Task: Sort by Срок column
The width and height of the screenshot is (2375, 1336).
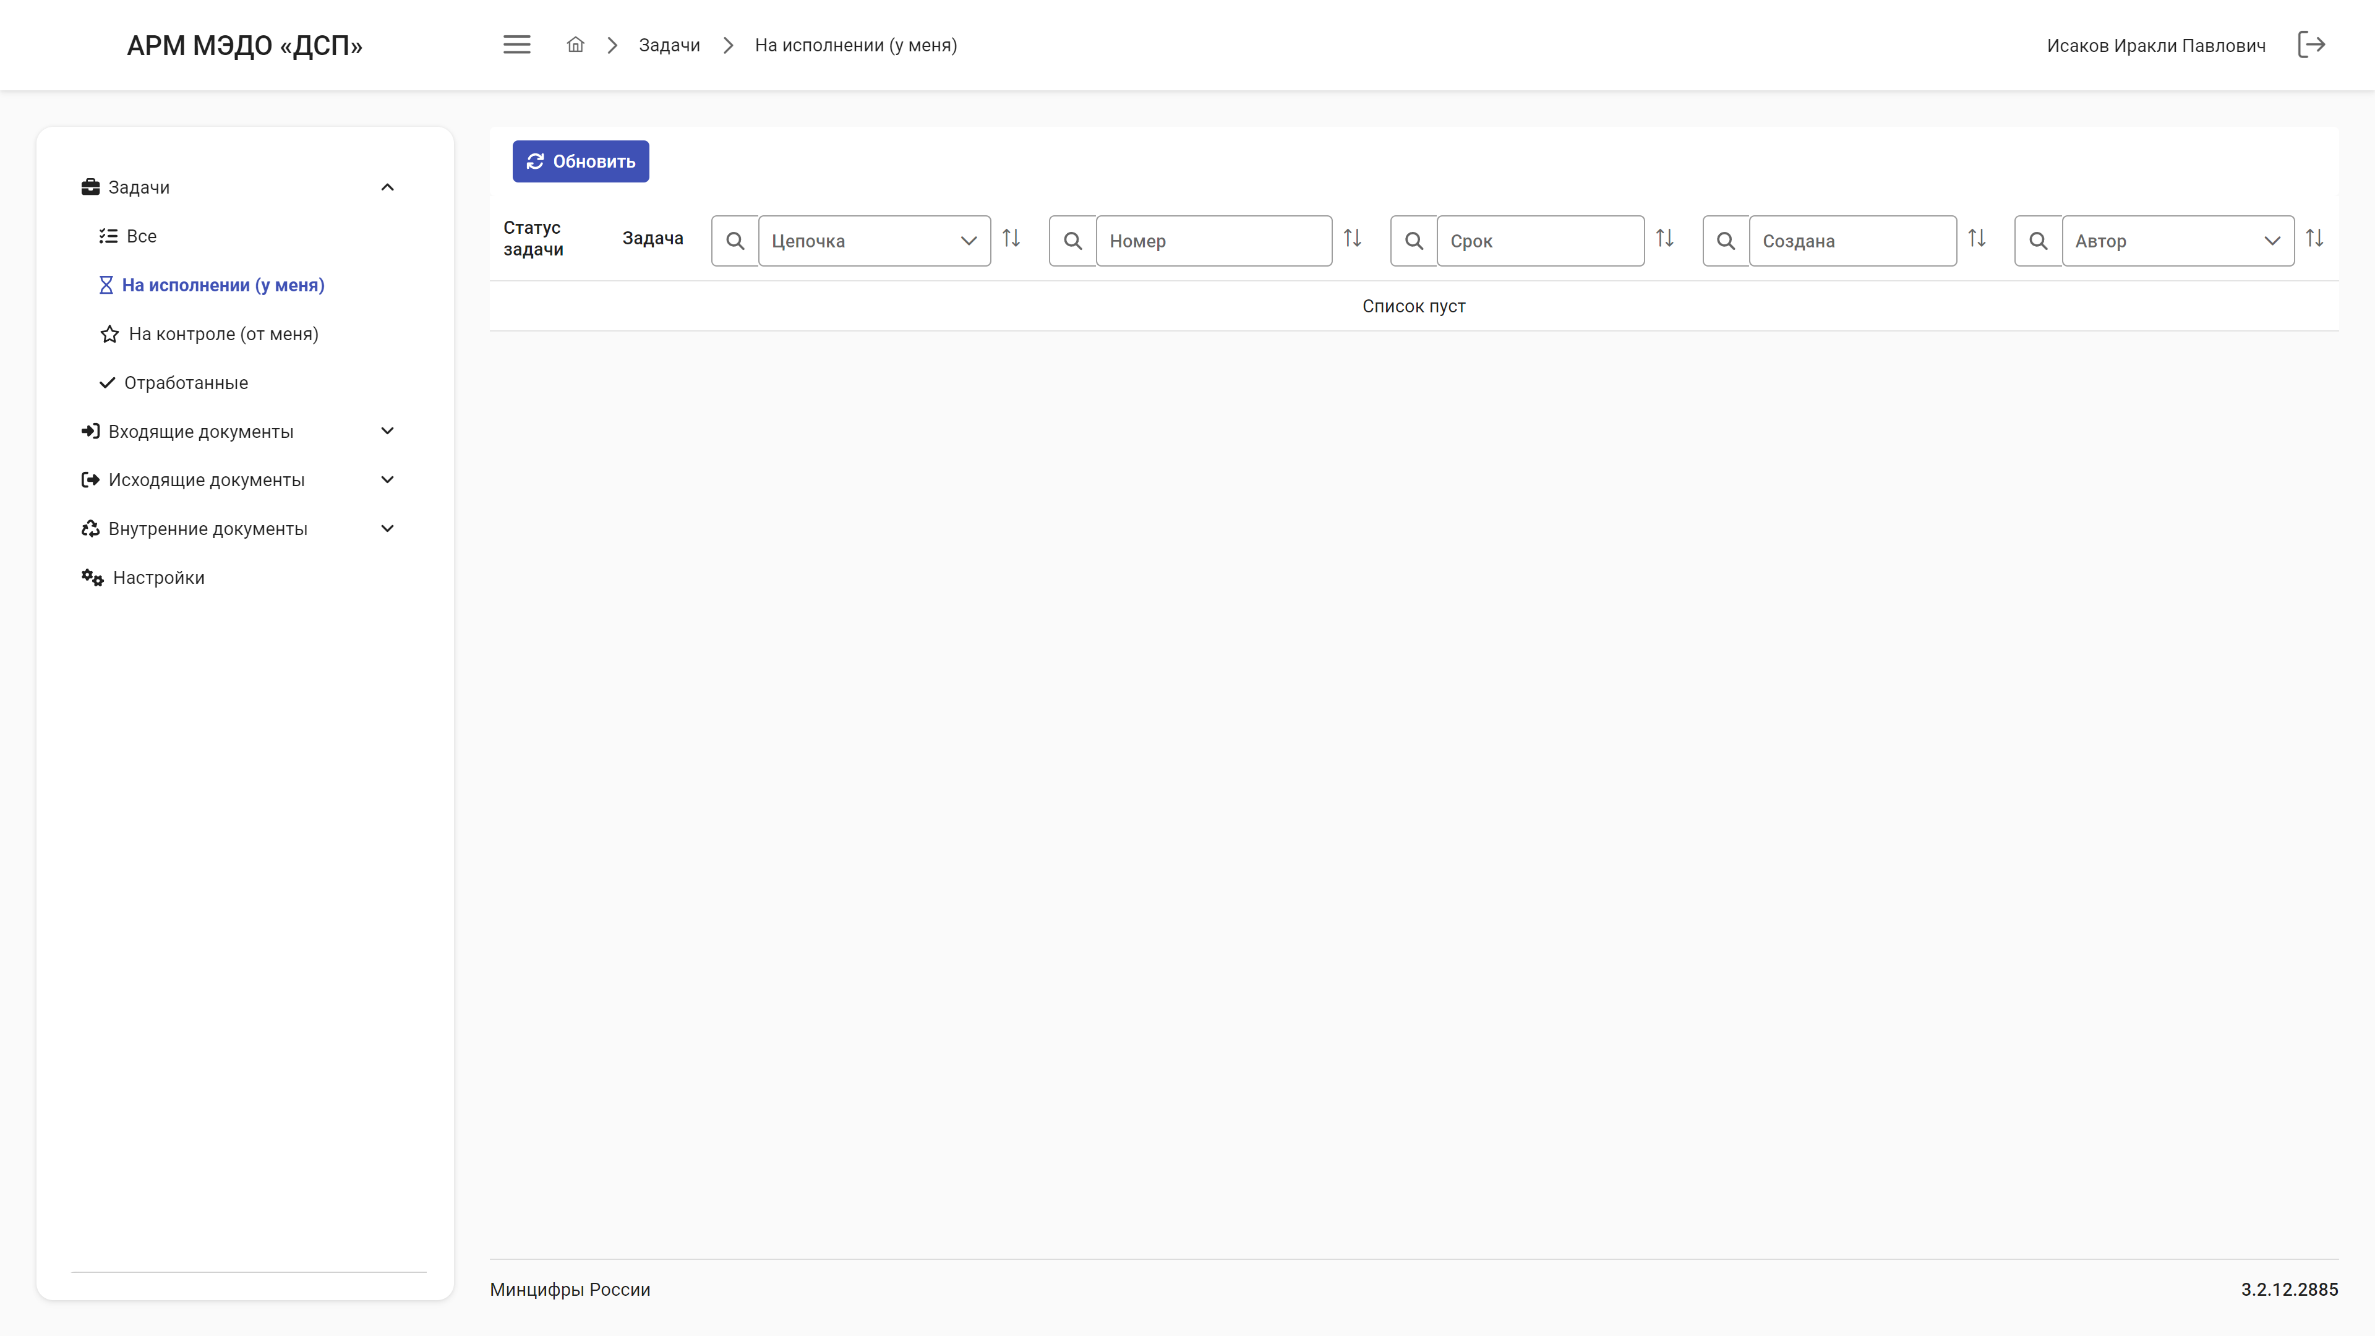Action: [1665, 239]
